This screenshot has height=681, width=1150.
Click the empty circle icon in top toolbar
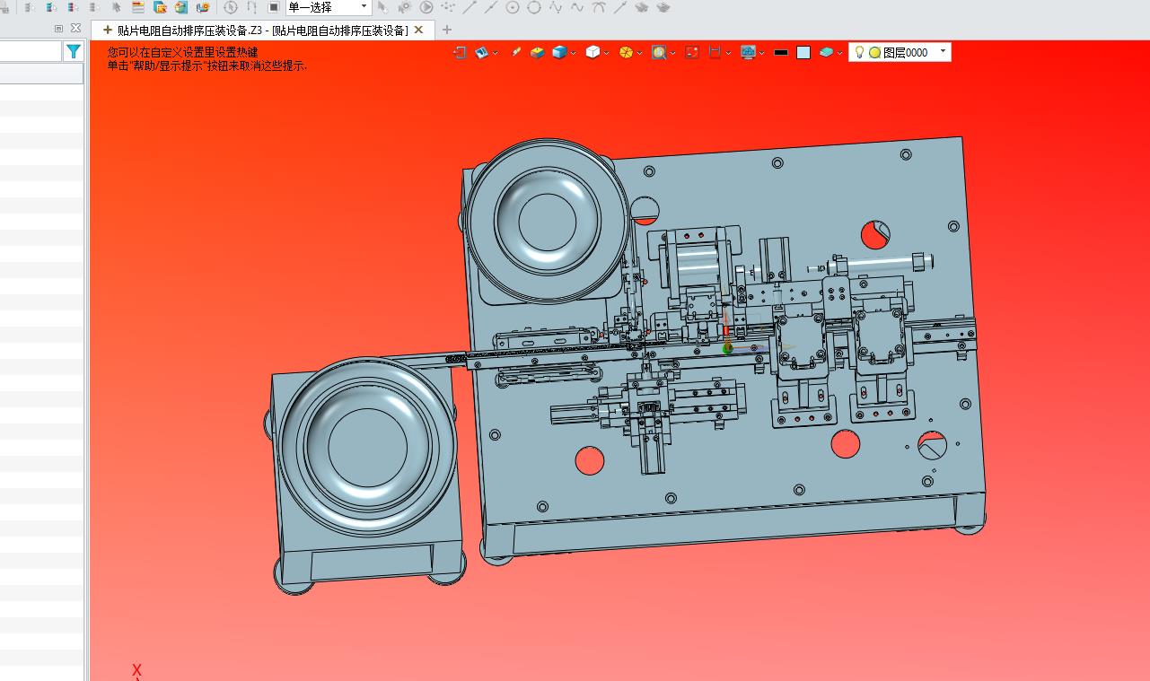(534, 7)
